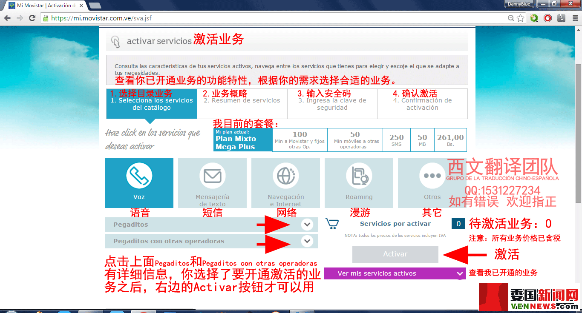Expand the Pegaditos section chevron
This screenshot has width=582, height=313.
click(x=307, y=225)
